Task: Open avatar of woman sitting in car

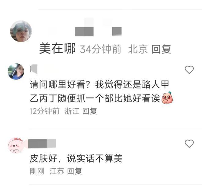Action: click(16, 71)
